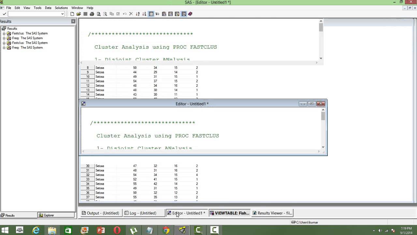Select row 8 header in the VIEWTABLE

(88, 68)
